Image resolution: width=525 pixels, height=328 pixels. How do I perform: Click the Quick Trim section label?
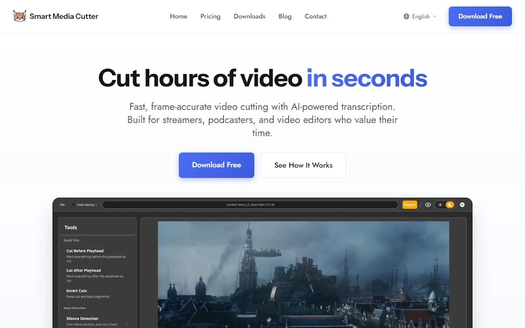click(71, 240)
